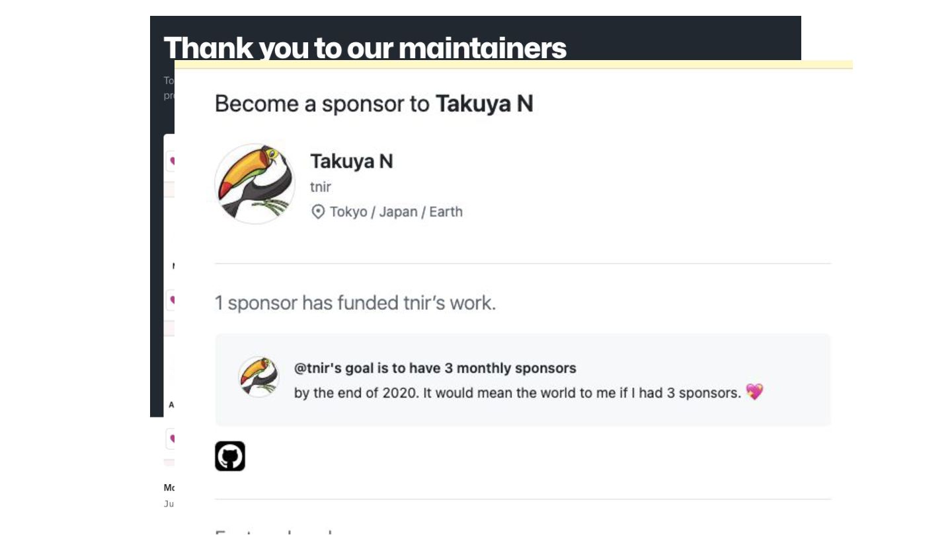Click the cut-off 'Mc' label at bottom left

point(169,488)
